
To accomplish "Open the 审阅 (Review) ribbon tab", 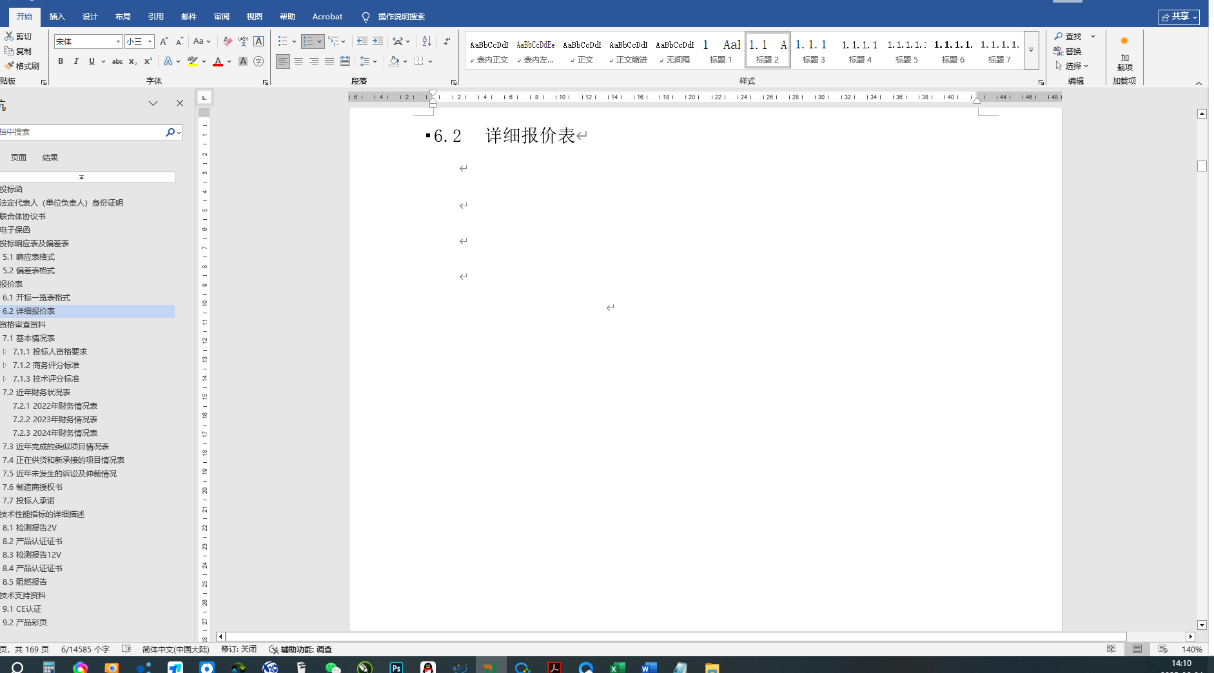I will 222,16.
